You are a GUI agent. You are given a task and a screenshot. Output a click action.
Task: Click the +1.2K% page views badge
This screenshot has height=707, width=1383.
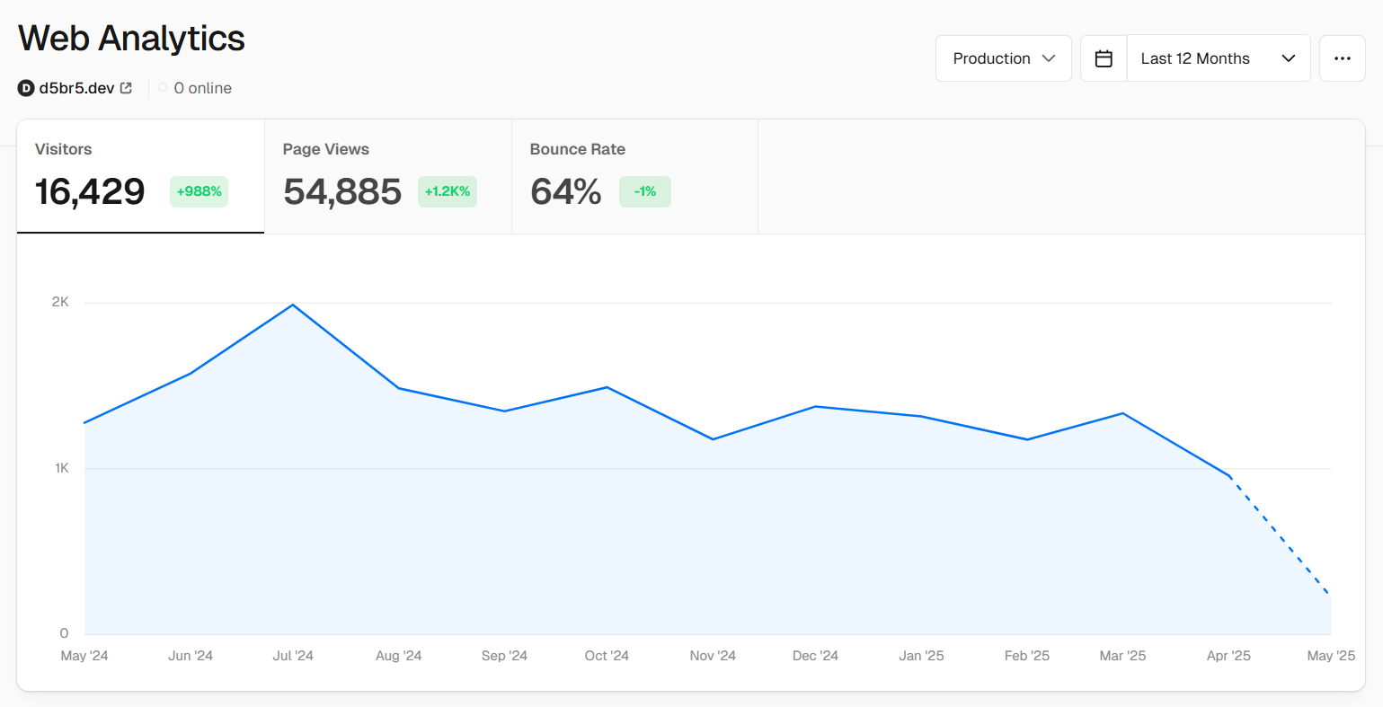(447, 191)
